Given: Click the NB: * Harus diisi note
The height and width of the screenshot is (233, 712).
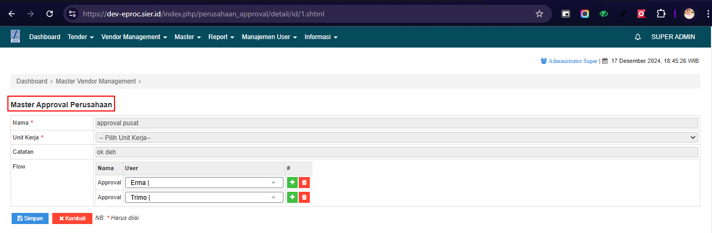Looking at the screenshot, I should 117,218.
